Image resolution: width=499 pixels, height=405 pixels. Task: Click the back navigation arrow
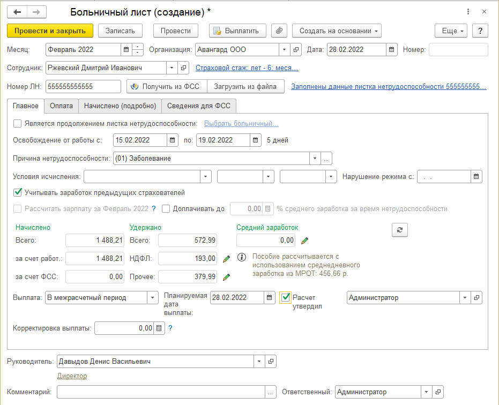pyautogui.click(x=17, y=12)
